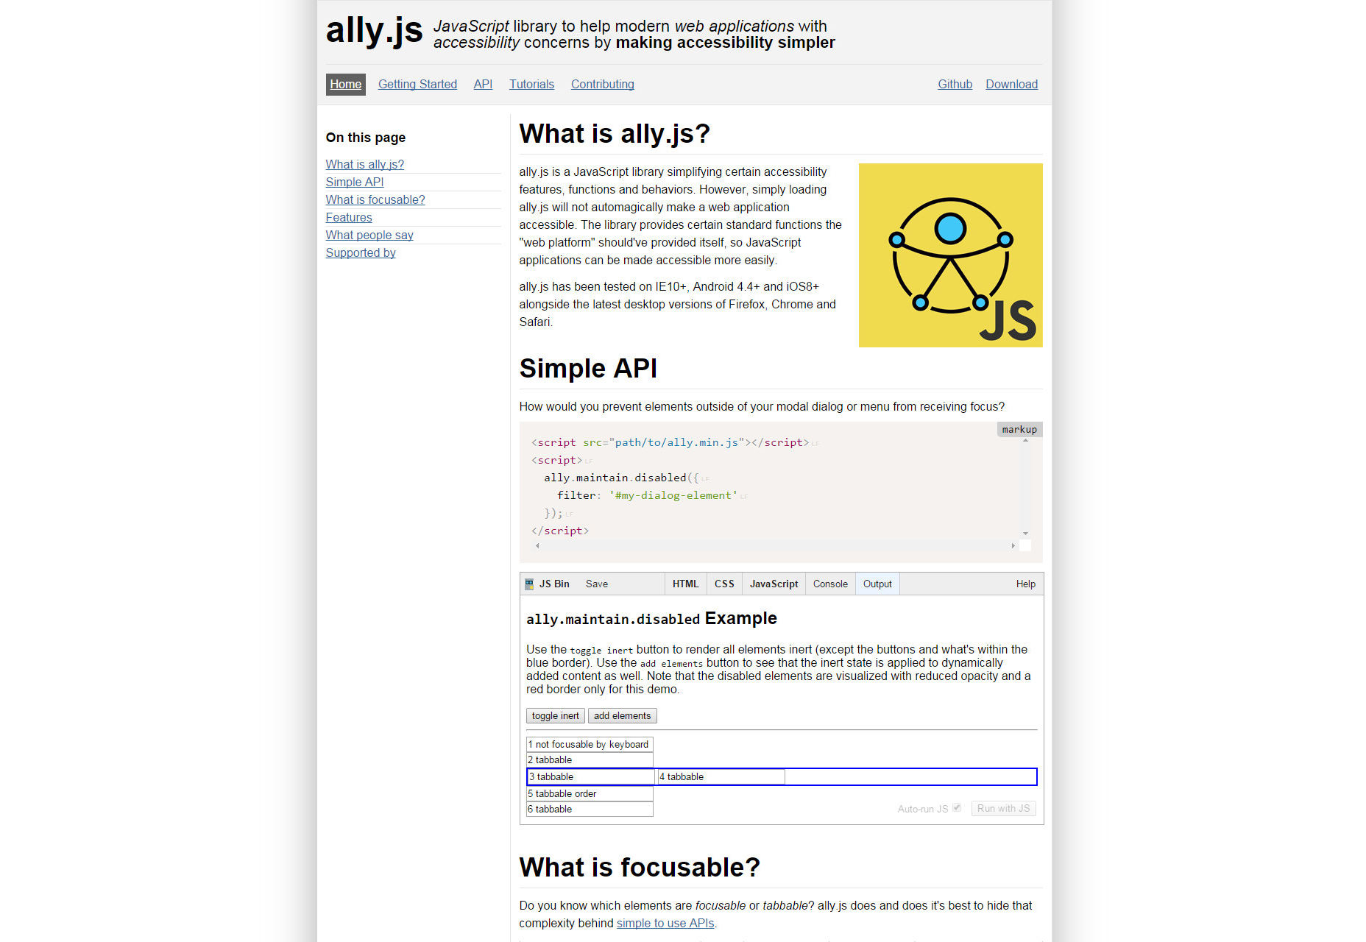Click the 'Simple API' heading
This screenshot has height=942, width=1366.
(588, 369)
